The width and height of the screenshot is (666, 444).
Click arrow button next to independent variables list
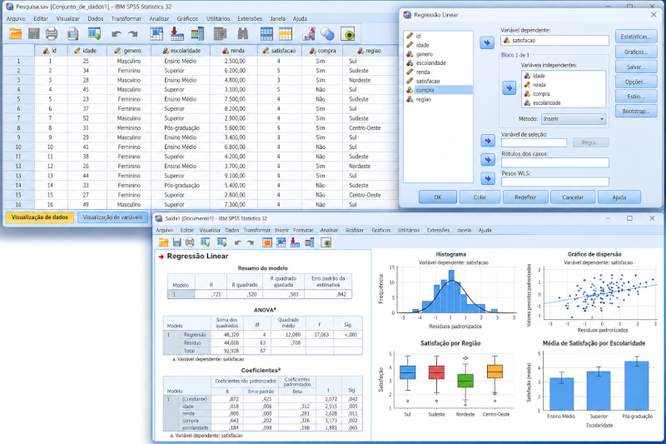(x=509, y=88)
